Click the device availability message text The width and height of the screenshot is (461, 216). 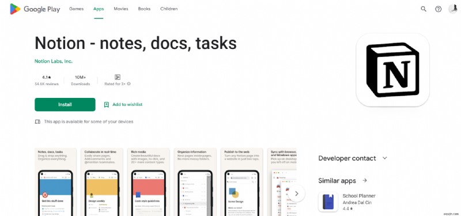click(x=89, y=122)
